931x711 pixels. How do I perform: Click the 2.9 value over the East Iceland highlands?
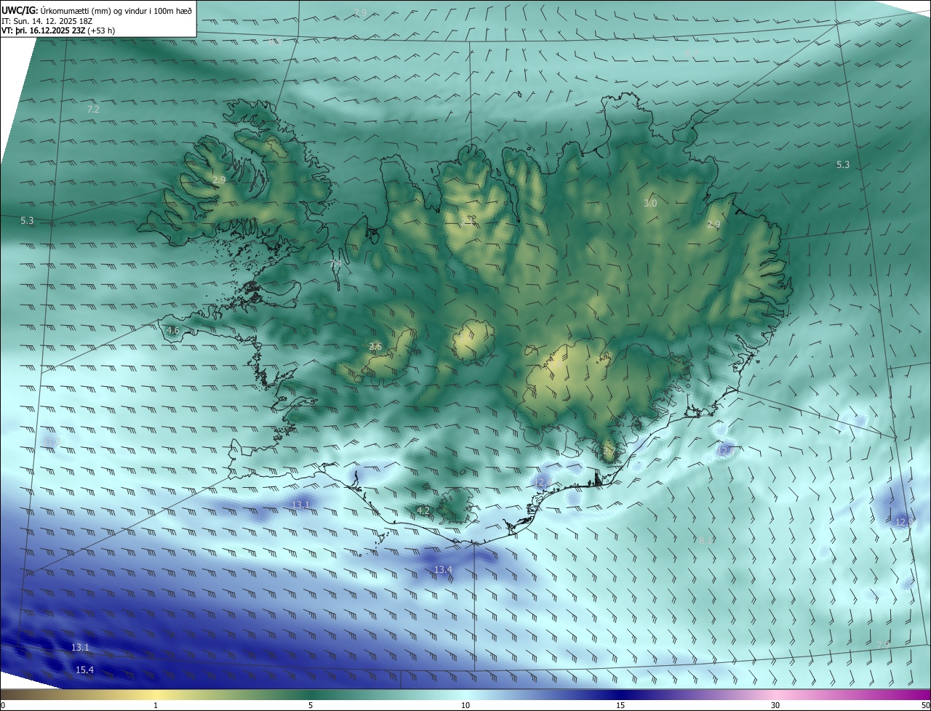pyautogui.click(x=714, y=224)
